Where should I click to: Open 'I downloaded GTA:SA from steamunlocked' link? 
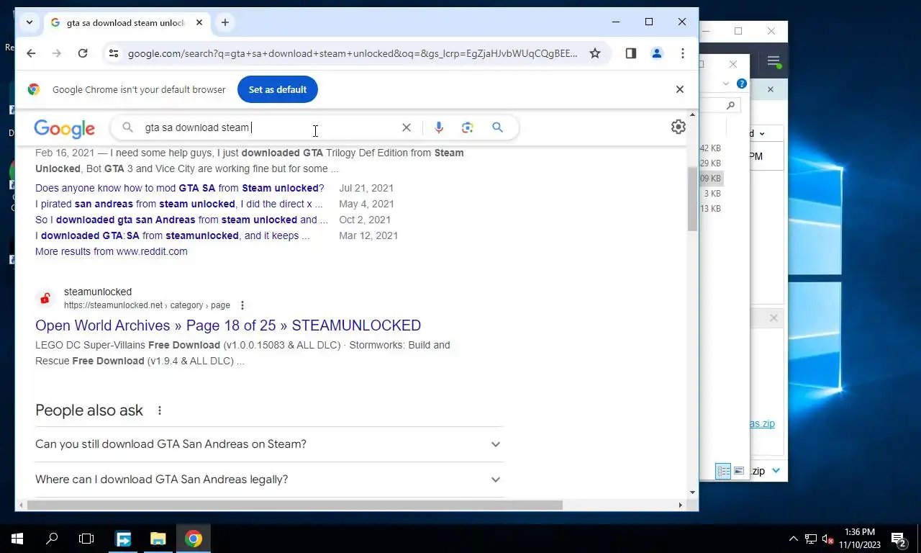tap(173, 235)
